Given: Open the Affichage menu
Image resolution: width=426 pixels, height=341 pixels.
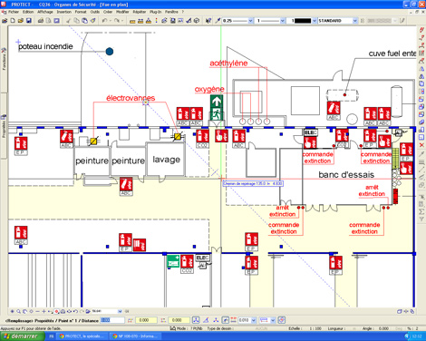Looking at the screenshot, I should pos(45,12).
